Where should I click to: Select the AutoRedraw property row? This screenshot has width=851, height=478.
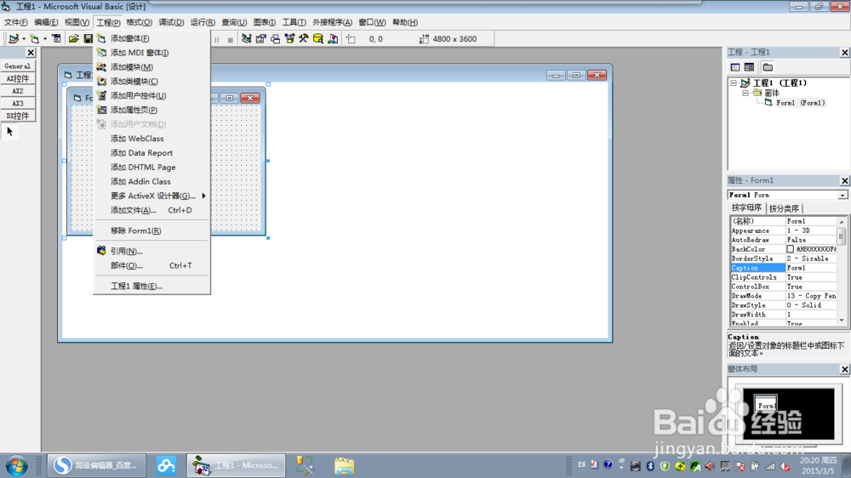pos(783,240)
